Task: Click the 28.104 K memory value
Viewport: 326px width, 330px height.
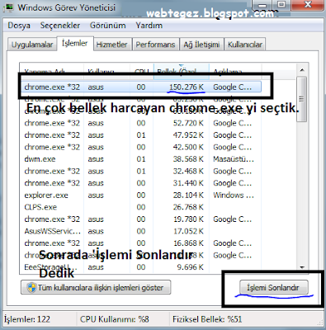Action: click(x=188, y=196)
